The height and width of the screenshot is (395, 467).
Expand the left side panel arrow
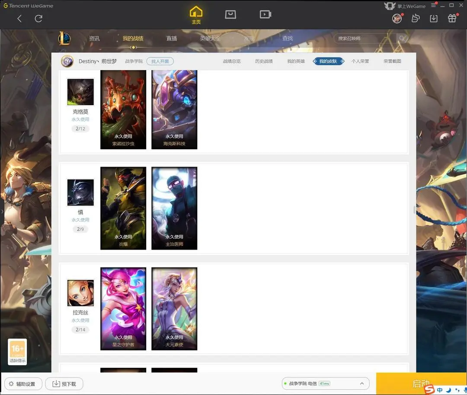(x=2, y=211)
